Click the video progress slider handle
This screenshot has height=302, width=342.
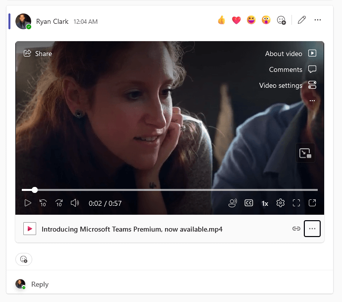pyautogui.click(x=35, y=190)
